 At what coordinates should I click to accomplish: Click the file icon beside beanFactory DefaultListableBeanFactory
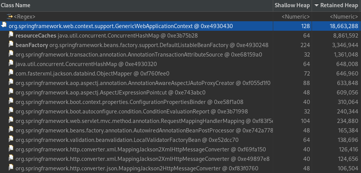point(11,44)
